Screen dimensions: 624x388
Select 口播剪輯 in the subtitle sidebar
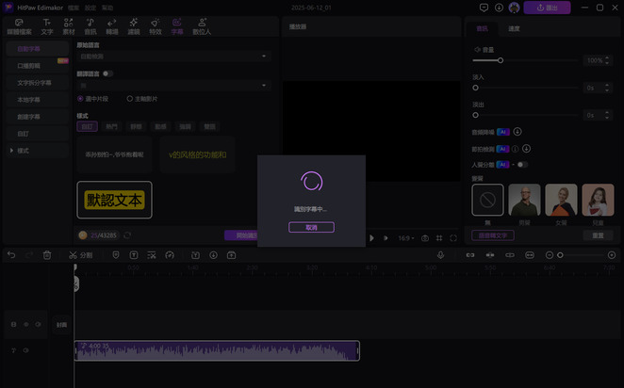point(38,66)
